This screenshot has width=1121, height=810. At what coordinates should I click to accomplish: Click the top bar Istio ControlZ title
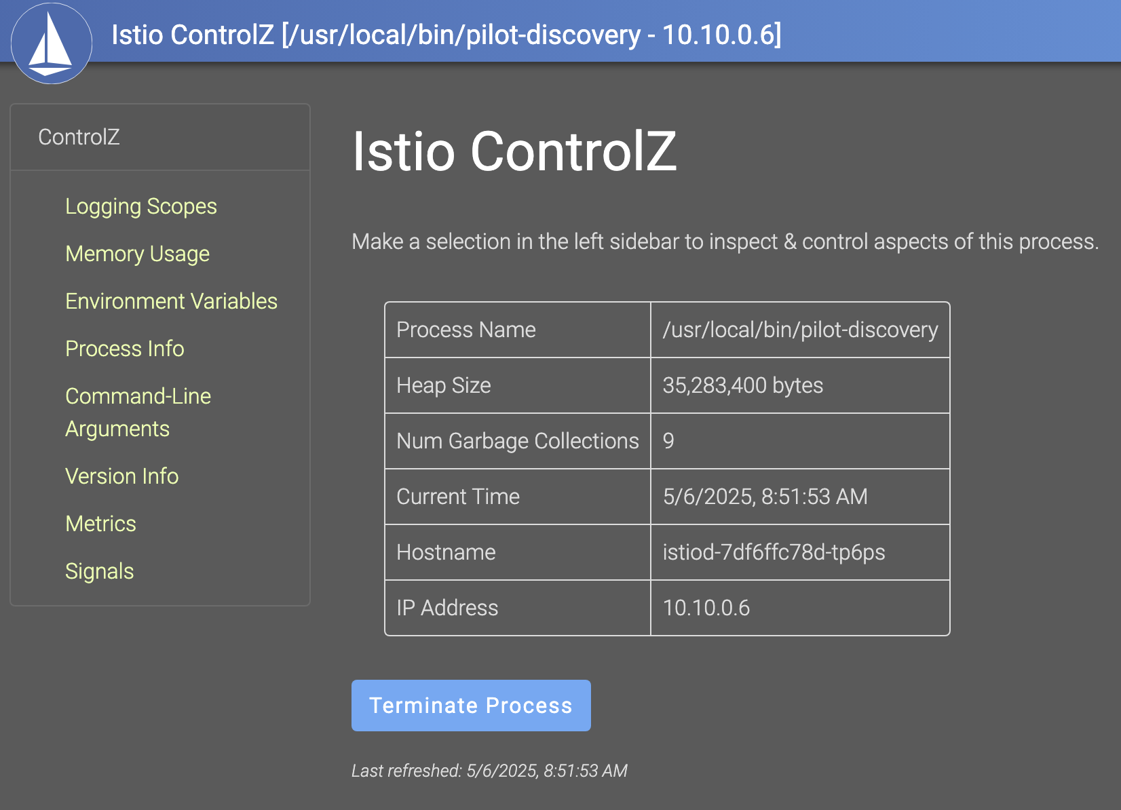[446, 35]
